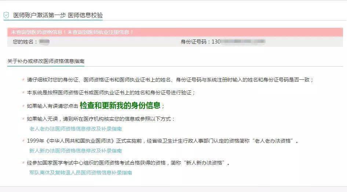Image resolution: width=347 pixels, height=192 pixels.
Task: Open 老人老办法医师资格信息修改及补录指南 link
Action: tap(76, 129)
